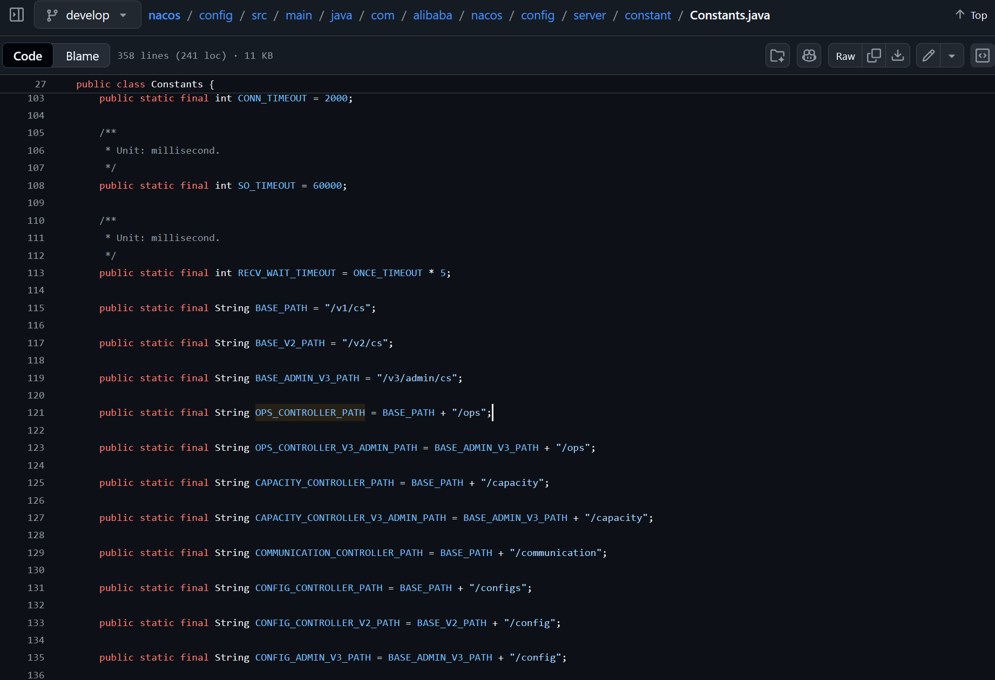Open file in new workspace icon

777,56
